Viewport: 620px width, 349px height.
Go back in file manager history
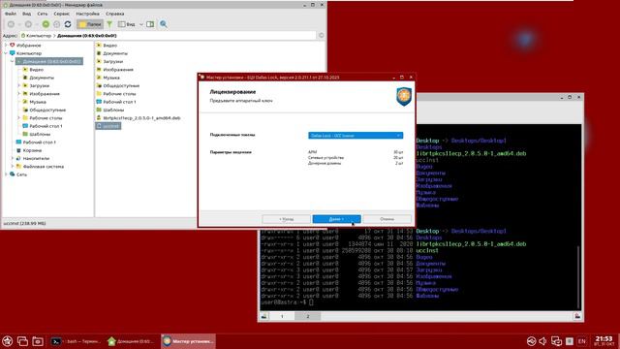(11, 24)
